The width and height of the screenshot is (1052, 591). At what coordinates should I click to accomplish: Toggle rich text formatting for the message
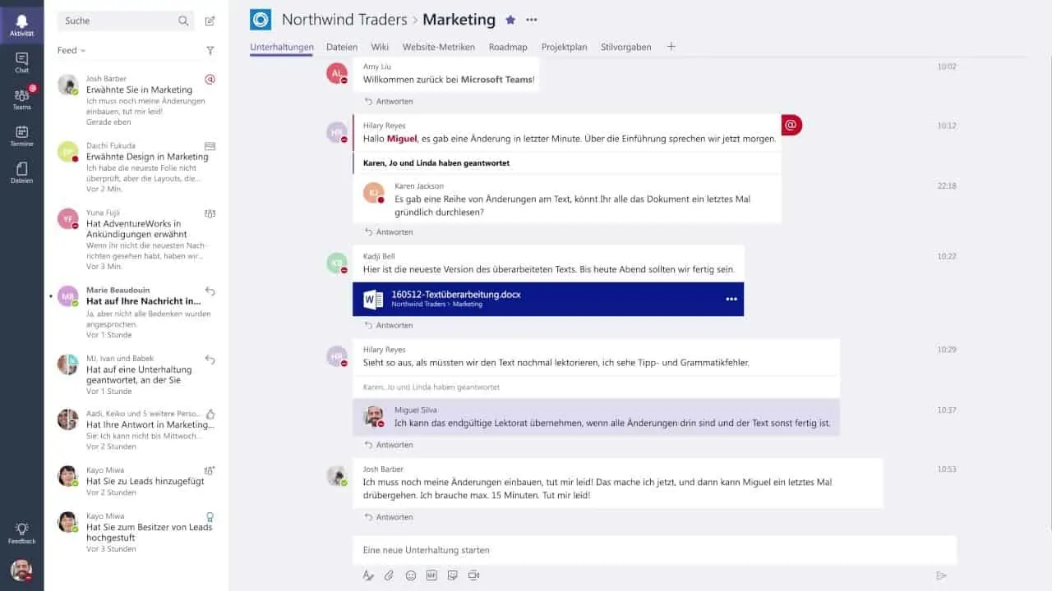click(367, 575)
